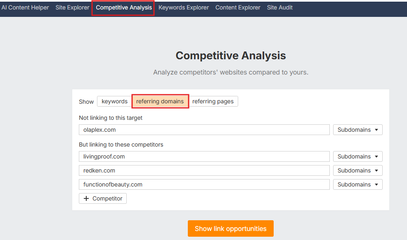Go to Keywords Explorer

pos(184,8)
